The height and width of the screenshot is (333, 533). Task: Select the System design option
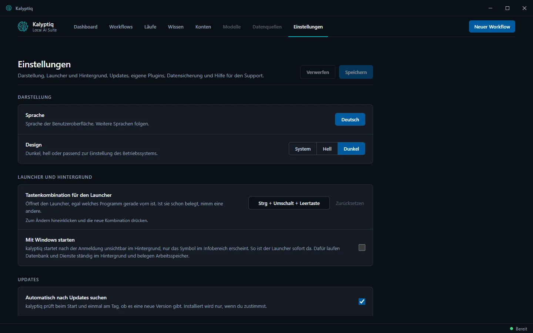(303, 149)
